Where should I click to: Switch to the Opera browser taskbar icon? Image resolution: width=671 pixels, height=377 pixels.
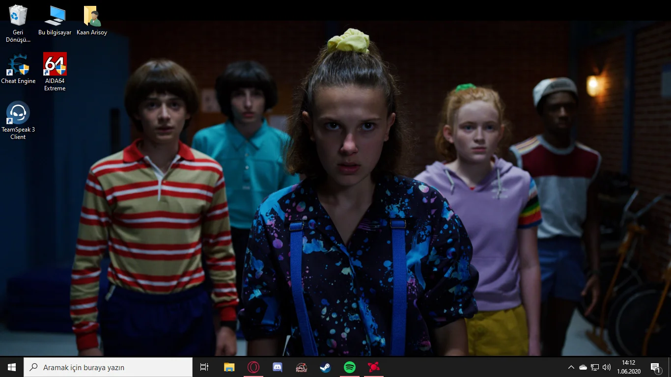(x=253, y=367)
